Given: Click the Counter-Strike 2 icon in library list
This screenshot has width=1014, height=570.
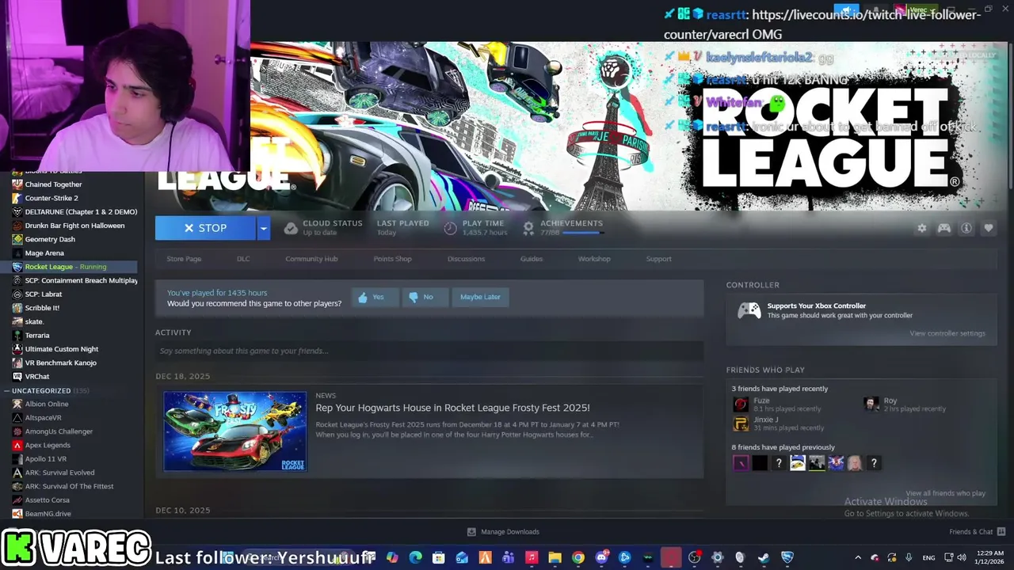Looking at the screenshot, I should tap(17, 198).
